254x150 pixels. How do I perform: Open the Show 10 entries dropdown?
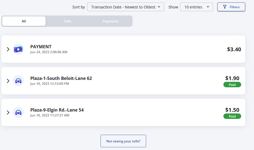(196, 7)
